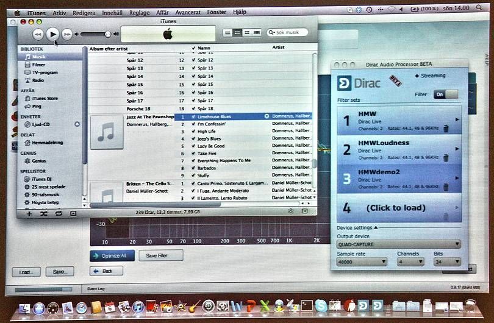This screenshot has width=494, height=323.
Task: Open Skype from the Dock
Action: (x=321, y=307)
